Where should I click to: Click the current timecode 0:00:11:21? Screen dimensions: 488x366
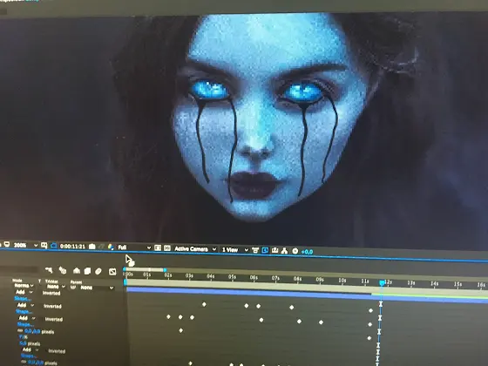pyautogui.click(x=72, y=246)
